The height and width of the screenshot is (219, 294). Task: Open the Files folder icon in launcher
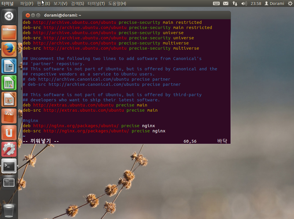(9, 33)
